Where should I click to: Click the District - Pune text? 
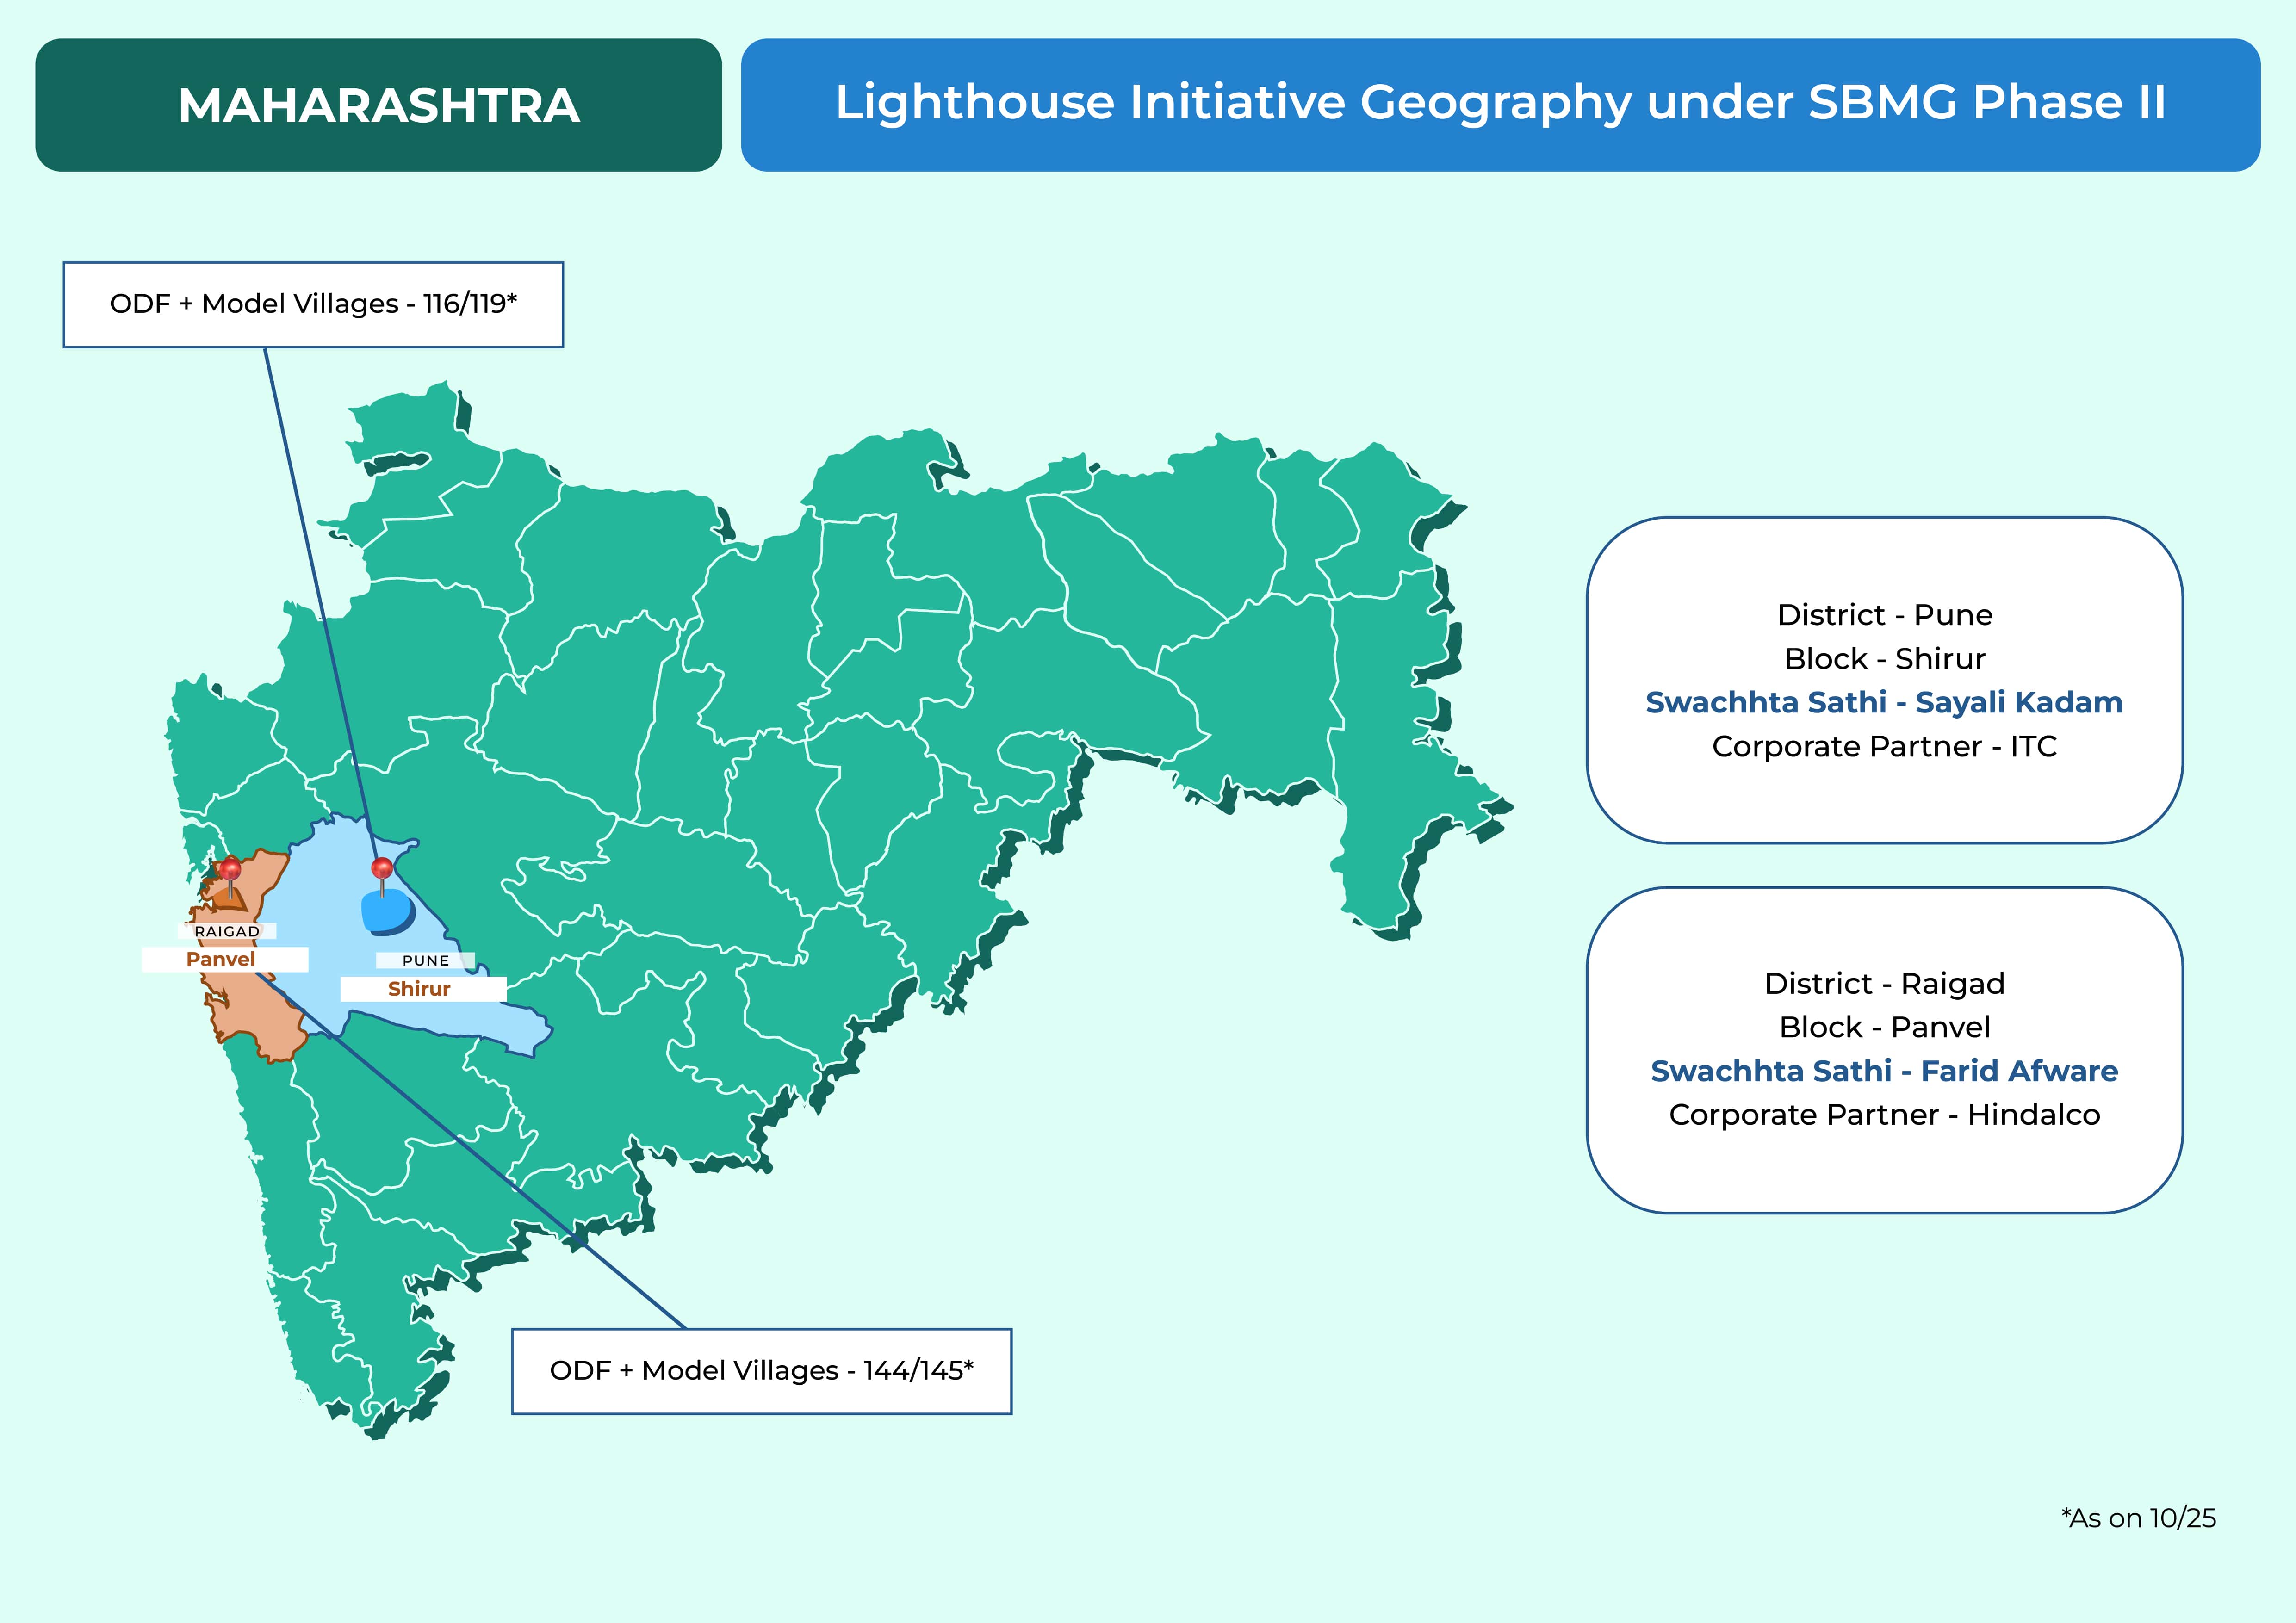click(x=1884, y=615)
